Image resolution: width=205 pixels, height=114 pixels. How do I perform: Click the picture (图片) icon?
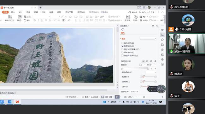[x=141, y=17]
